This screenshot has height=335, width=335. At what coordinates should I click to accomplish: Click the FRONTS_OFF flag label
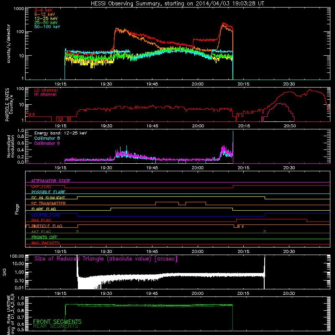(44, 237)
